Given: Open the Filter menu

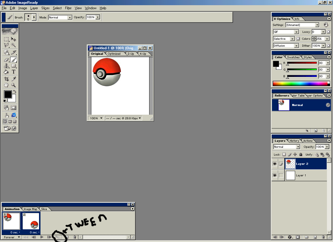Looking at the screenshot, I should (68, 8).
